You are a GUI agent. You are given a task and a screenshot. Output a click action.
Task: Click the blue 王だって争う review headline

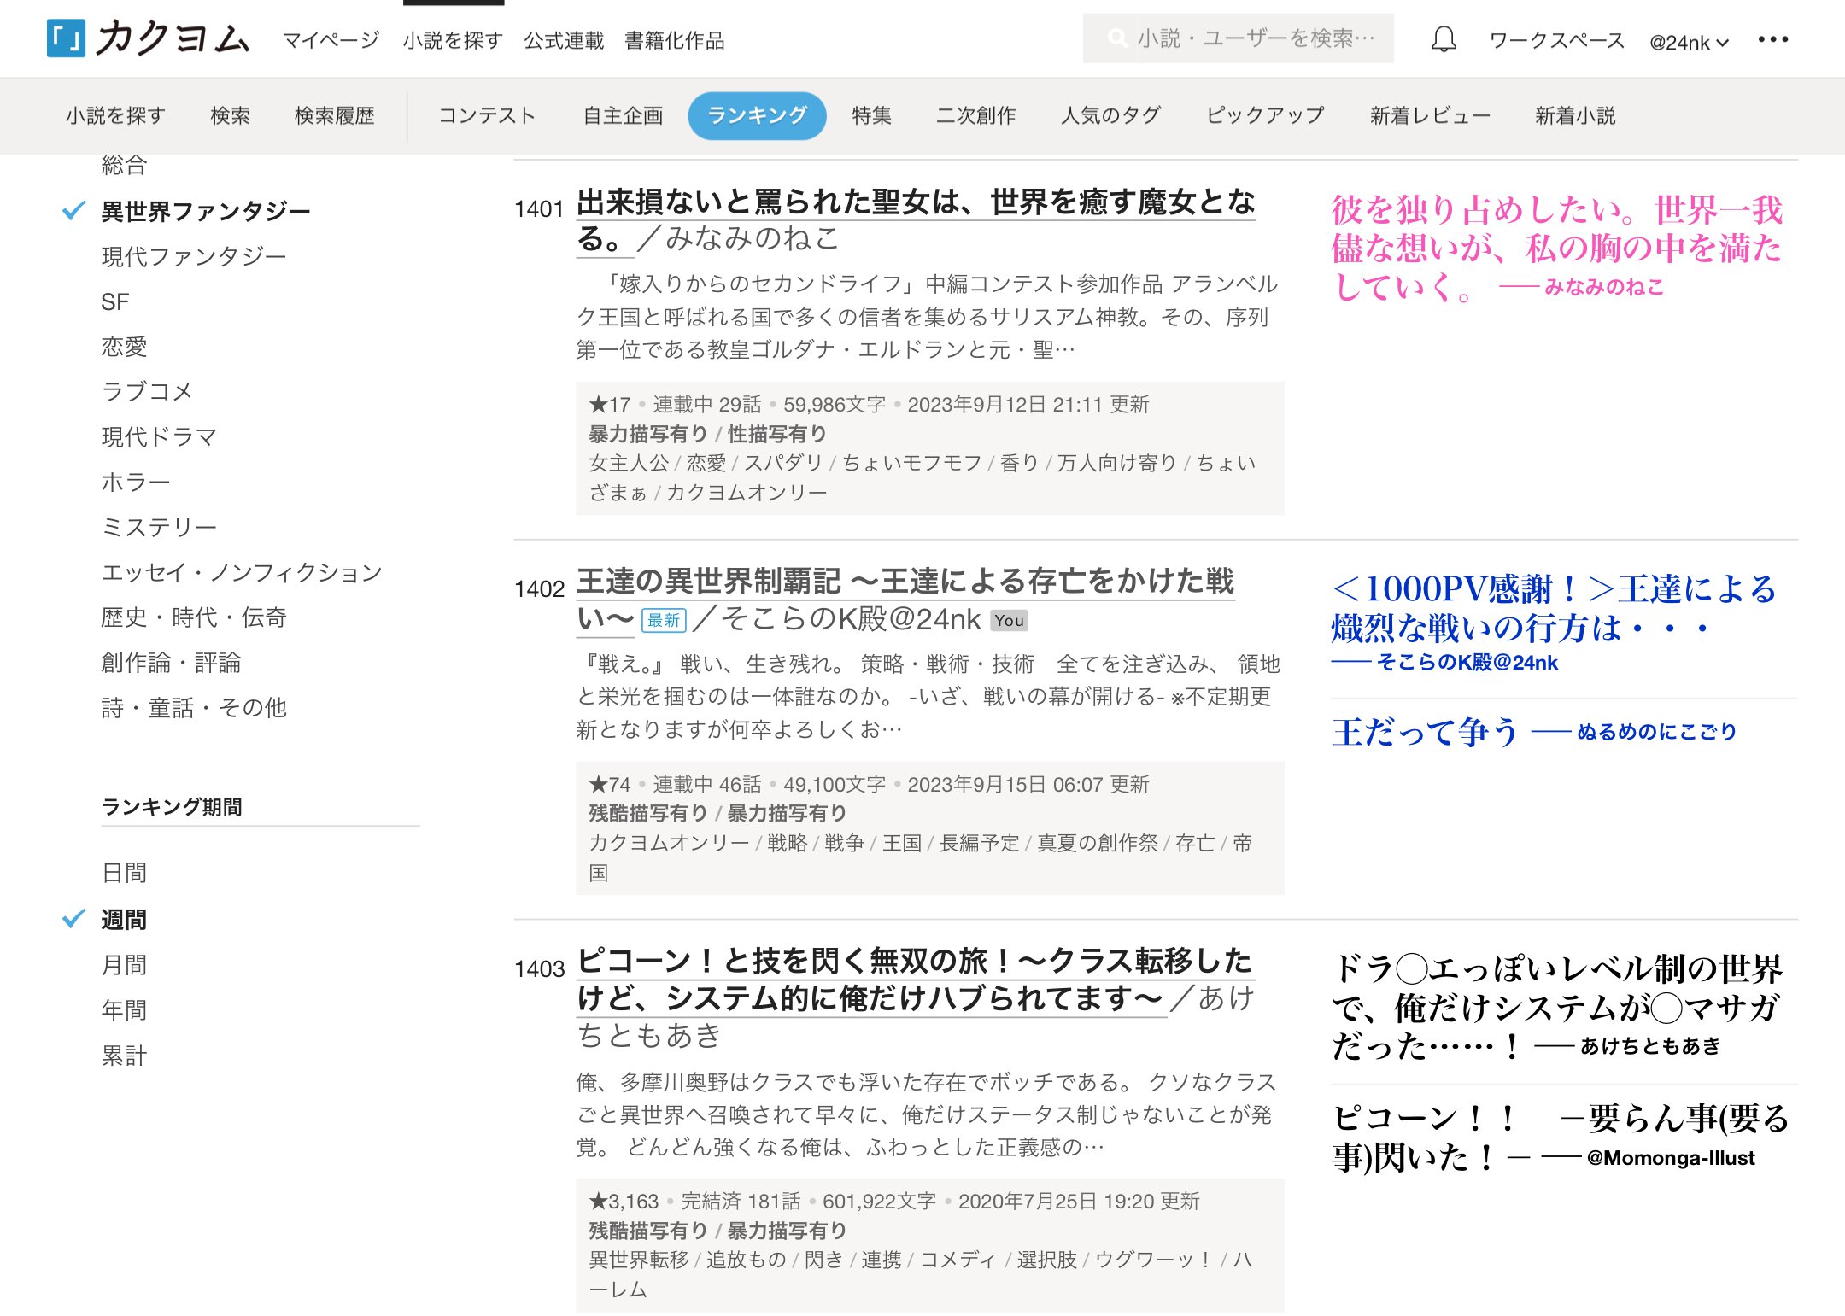tap(1424, 732)
